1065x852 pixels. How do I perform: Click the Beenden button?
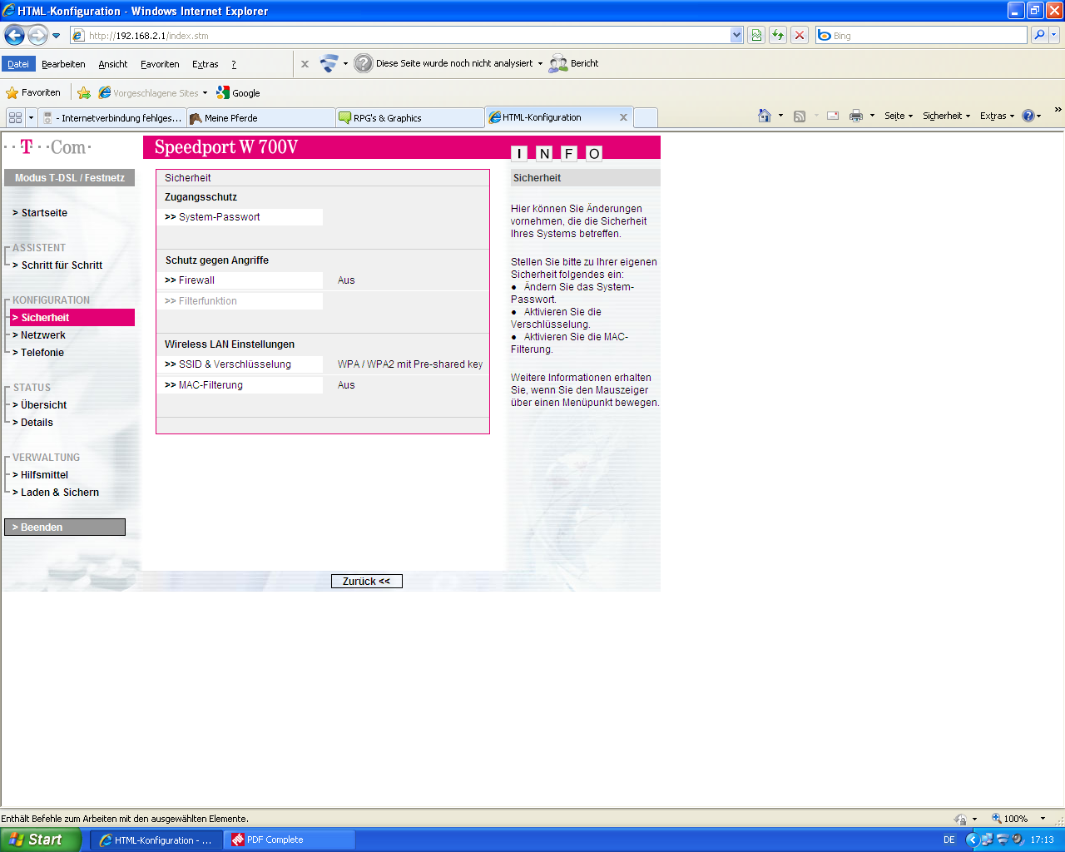tap(65, 528)
